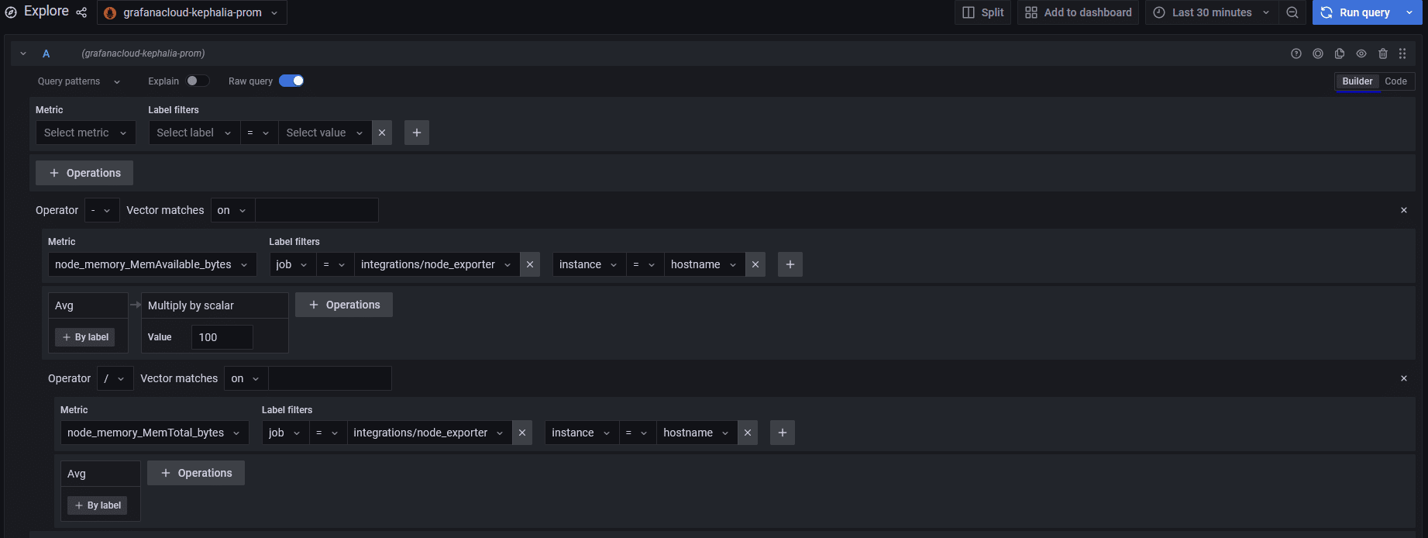Expand the Last 30 minutes time picker

(1212, 12)
